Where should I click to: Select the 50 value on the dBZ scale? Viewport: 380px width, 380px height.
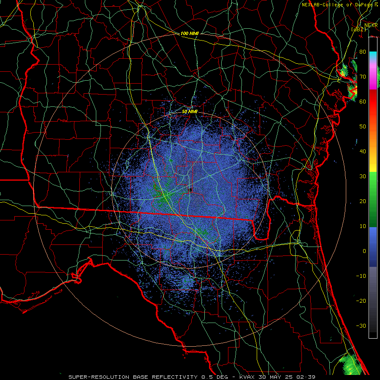pyautogui.click(x=363, y=127)
